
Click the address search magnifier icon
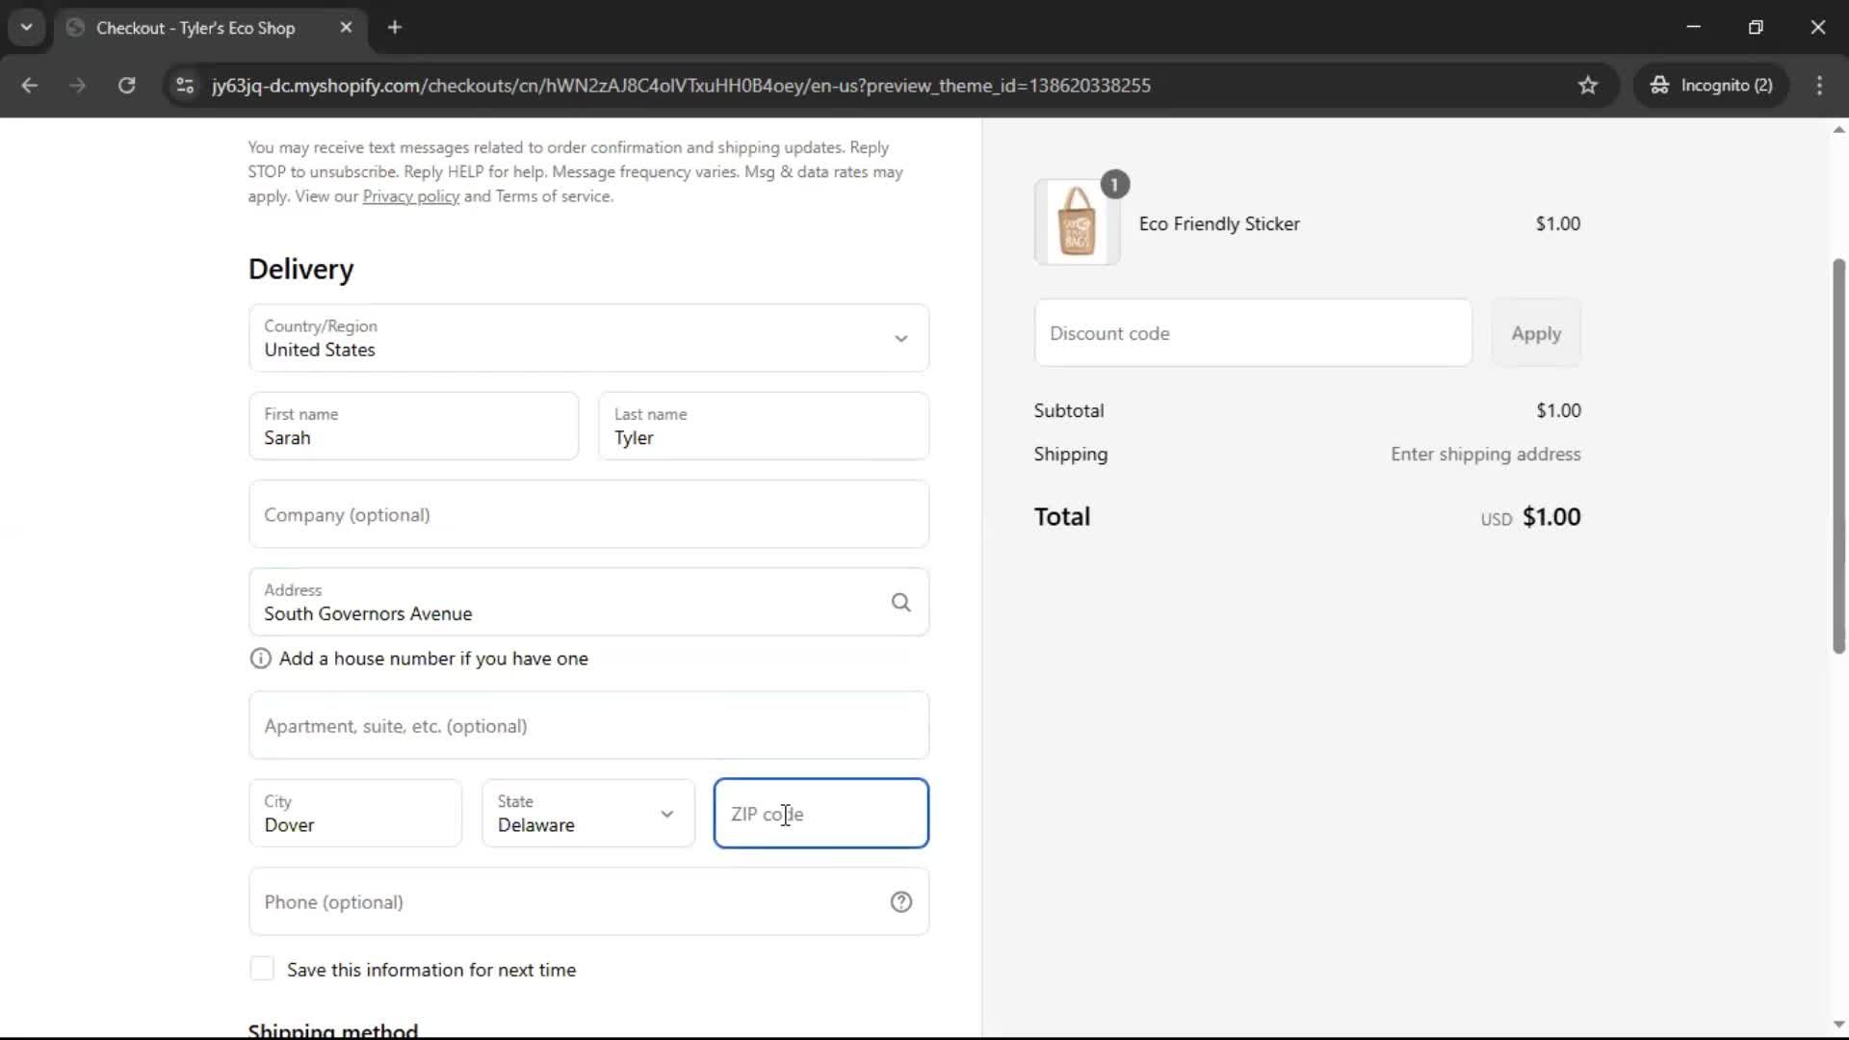pyautogui.click(x=900, y=602)
